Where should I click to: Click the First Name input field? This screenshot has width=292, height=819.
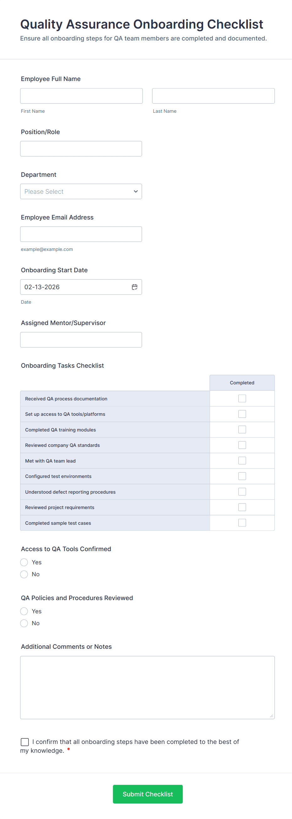81,96
